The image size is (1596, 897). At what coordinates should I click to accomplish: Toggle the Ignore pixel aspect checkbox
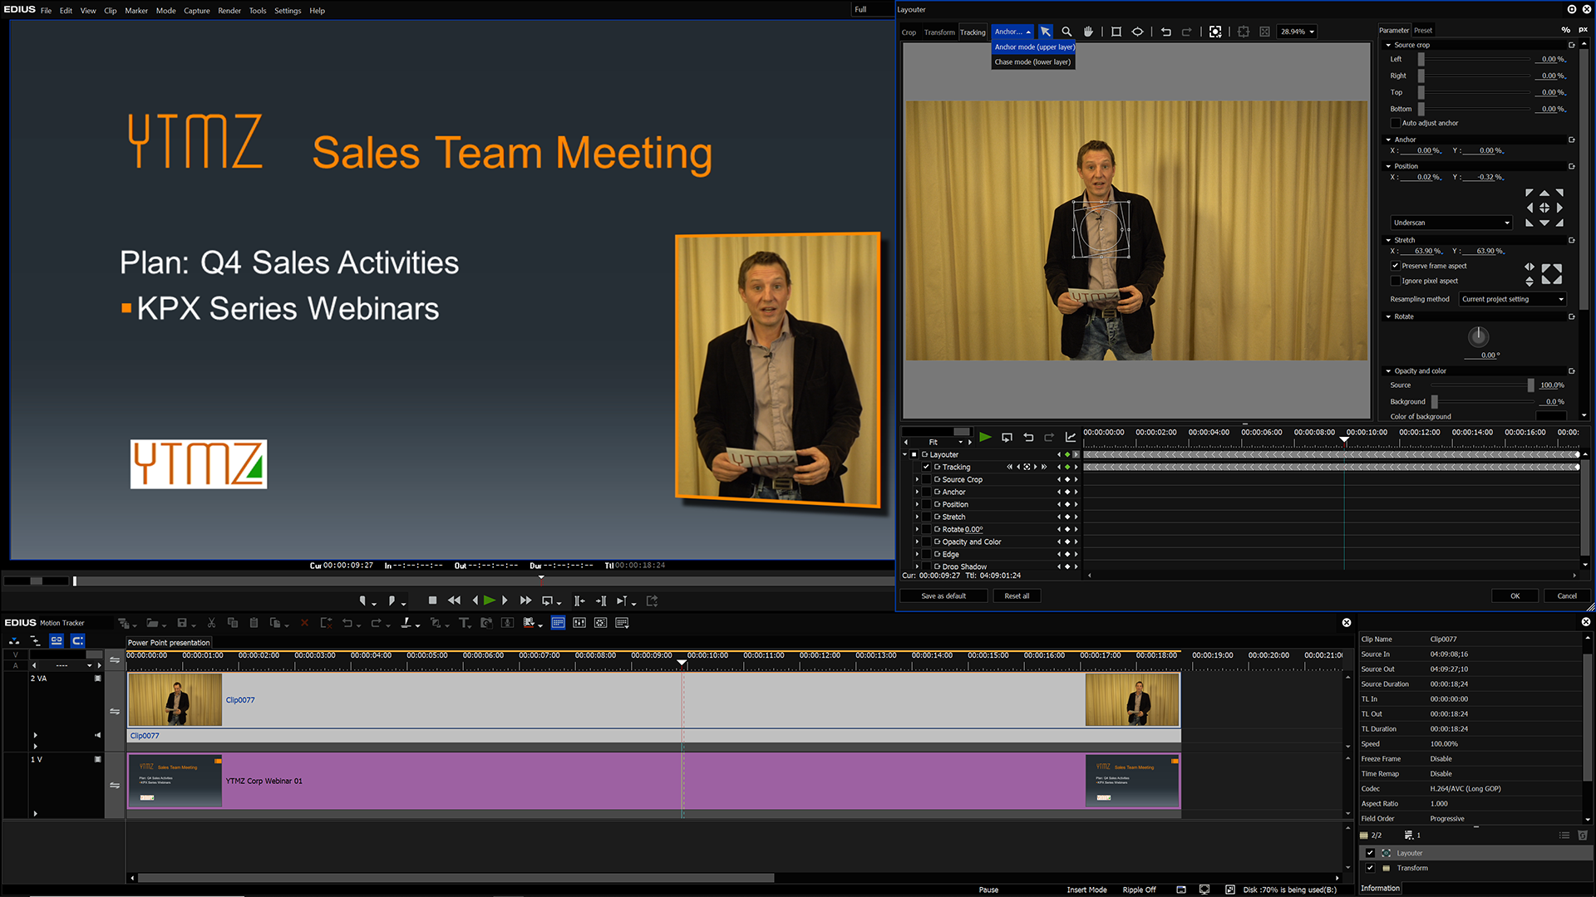tap(1396, 281)
